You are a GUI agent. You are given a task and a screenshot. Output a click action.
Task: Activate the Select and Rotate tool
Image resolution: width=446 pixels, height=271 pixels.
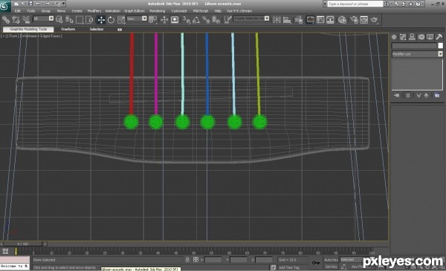pos(111,20)
